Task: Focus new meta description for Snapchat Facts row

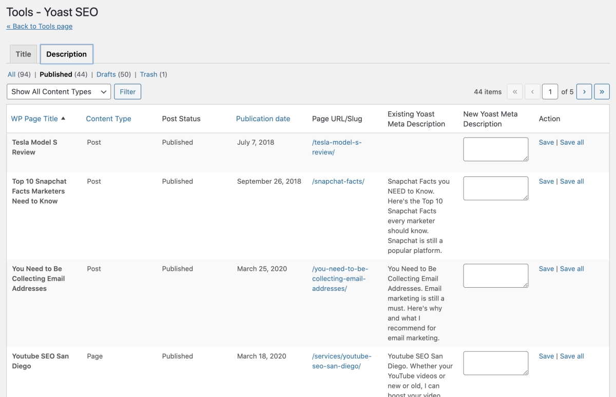Action: tap(495, 188)
